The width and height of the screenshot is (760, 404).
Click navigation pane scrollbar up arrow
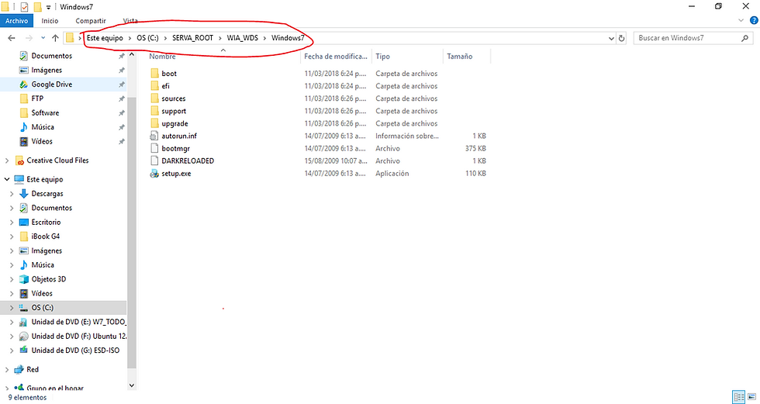131,55
